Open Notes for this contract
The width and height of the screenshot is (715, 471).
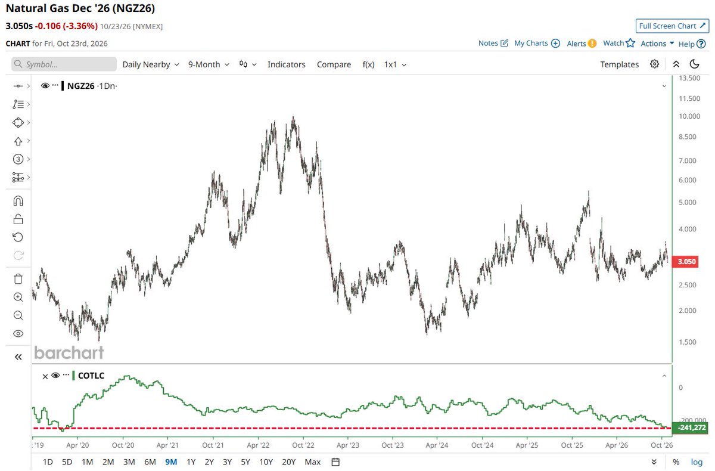coord(493,44)
